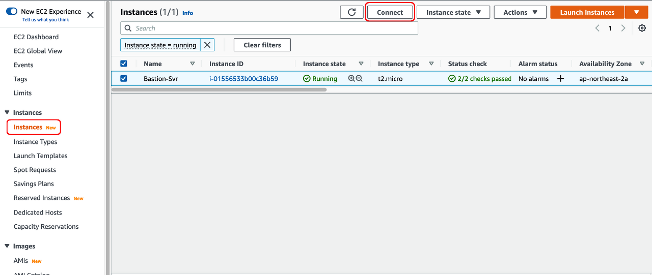Click the Bastion-Svr name cell

coord(160,79)
